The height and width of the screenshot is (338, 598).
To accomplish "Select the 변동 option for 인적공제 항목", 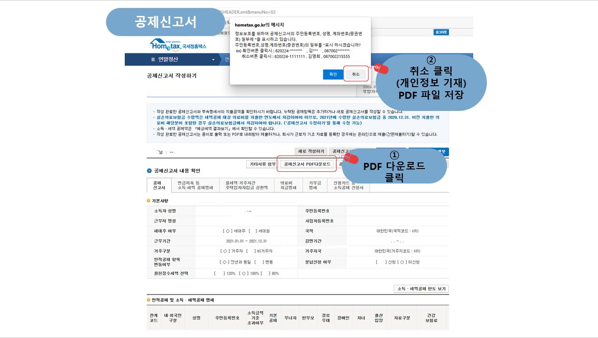I will coord(264,262).
